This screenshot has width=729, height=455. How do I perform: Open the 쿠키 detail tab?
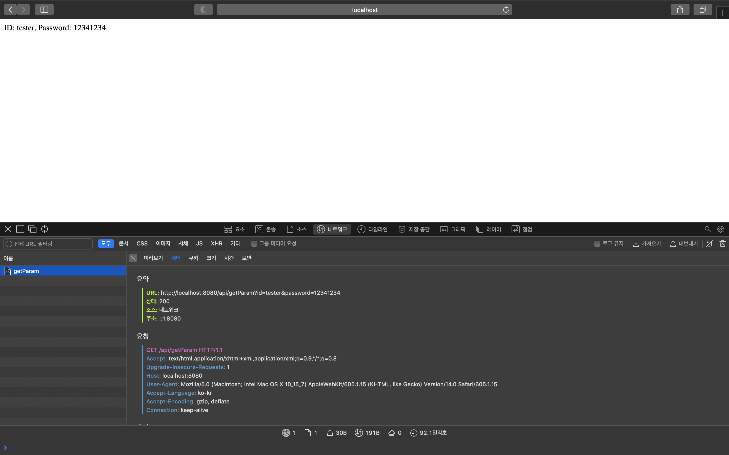[193, 258]
